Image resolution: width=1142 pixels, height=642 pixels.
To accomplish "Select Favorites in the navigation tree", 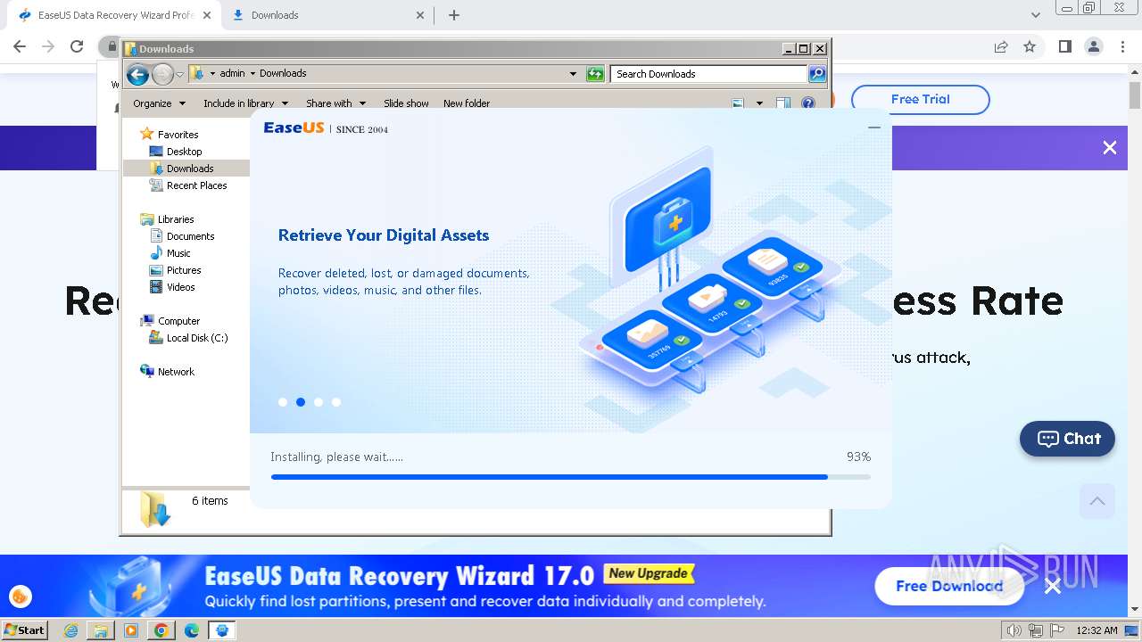I will tap(178, 135).
